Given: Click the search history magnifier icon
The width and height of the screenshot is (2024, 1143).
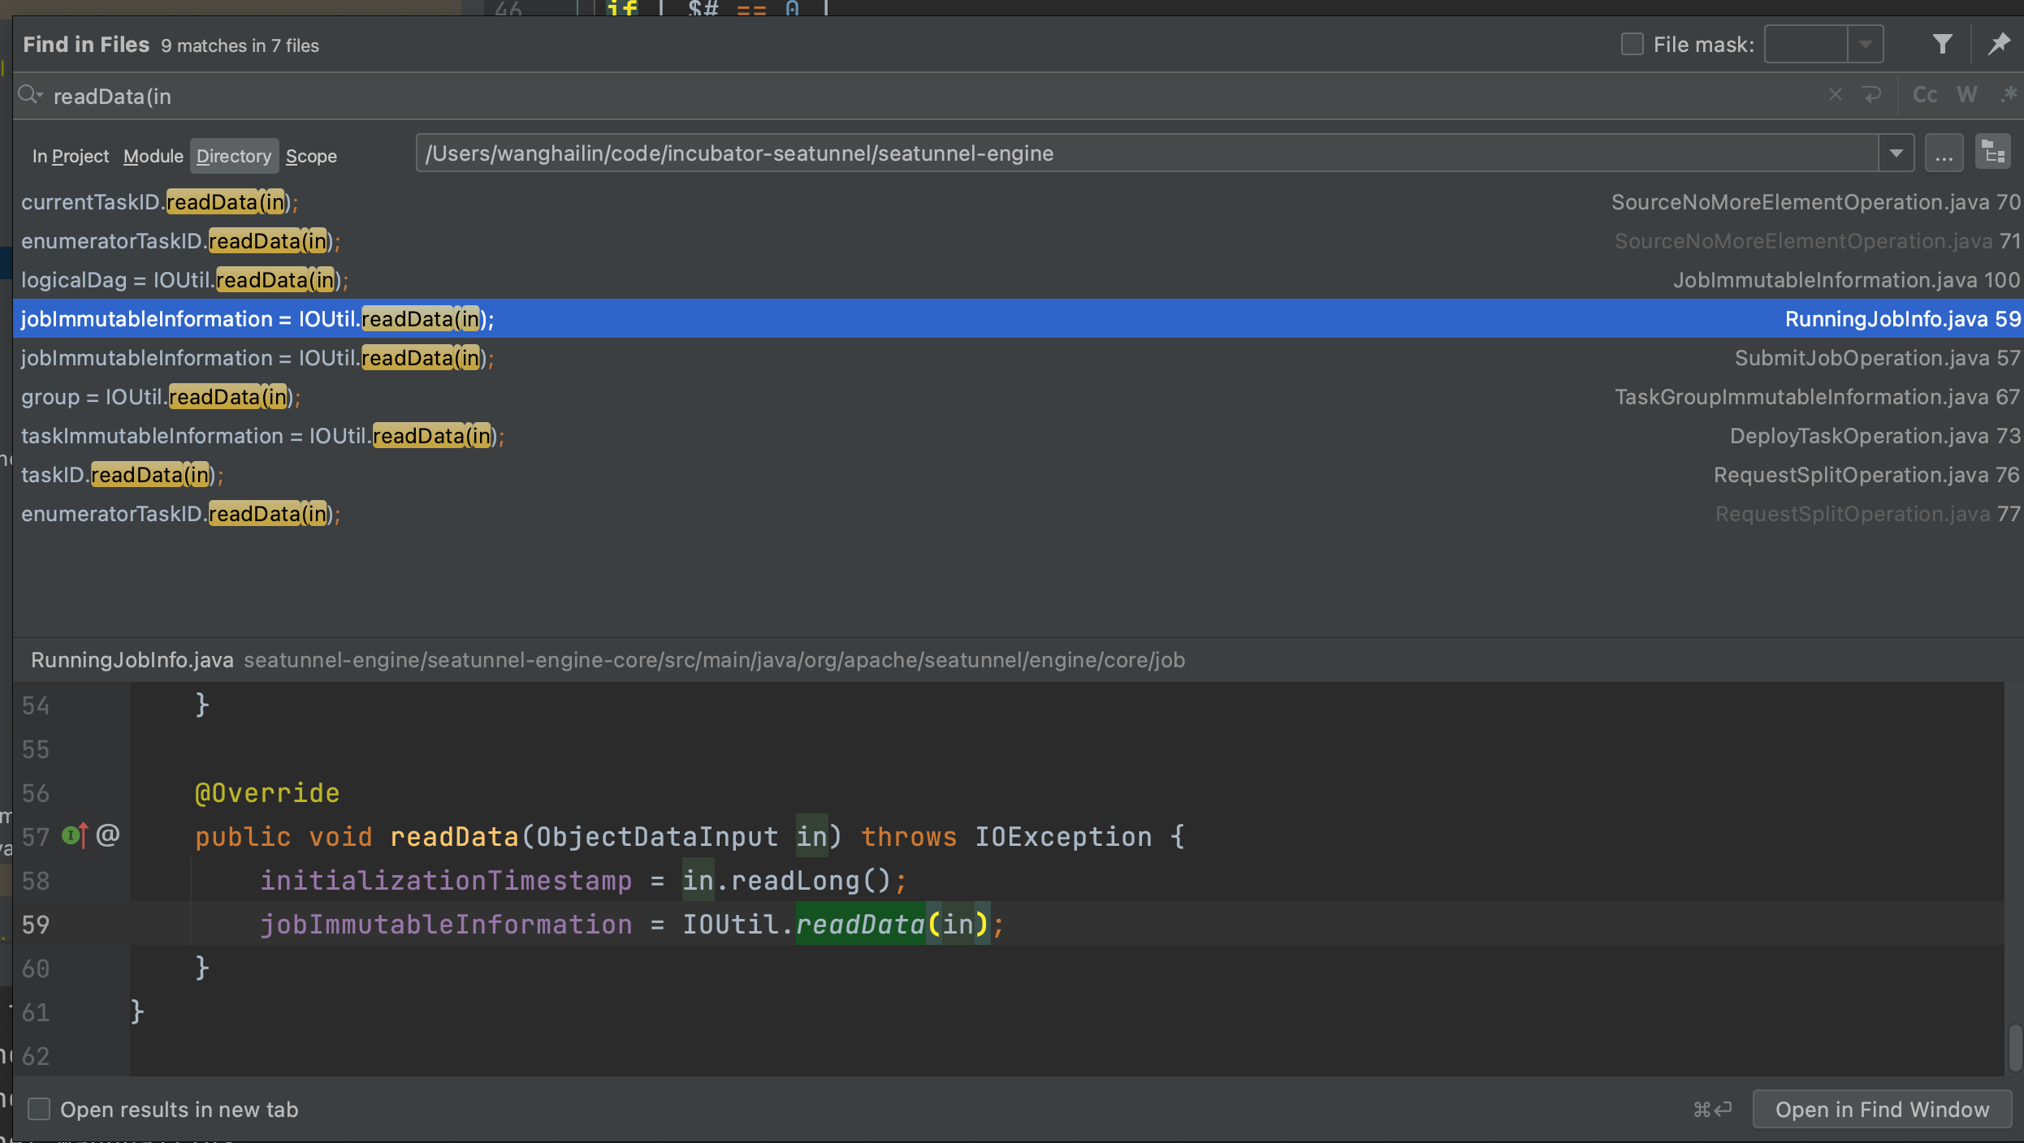Looking at the screenshot, I should tap(29, 95).
